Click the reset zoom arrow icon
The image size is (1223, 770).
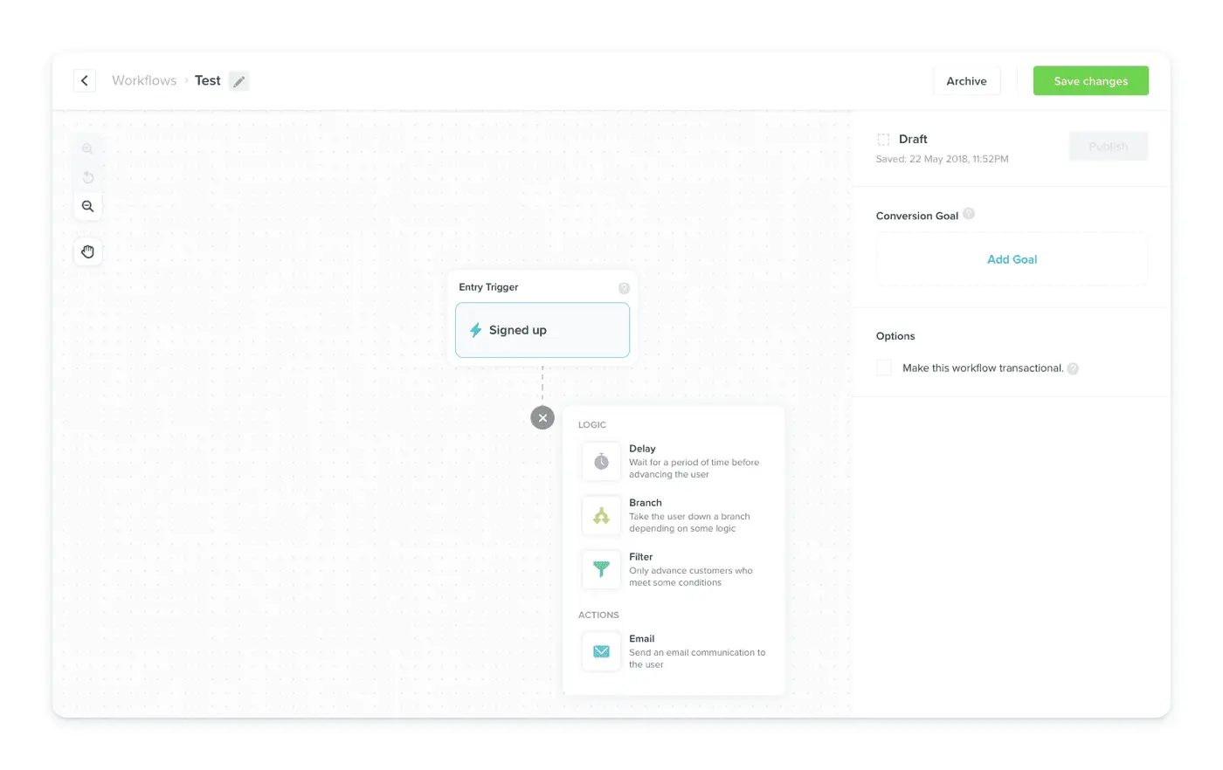[87, 178]
